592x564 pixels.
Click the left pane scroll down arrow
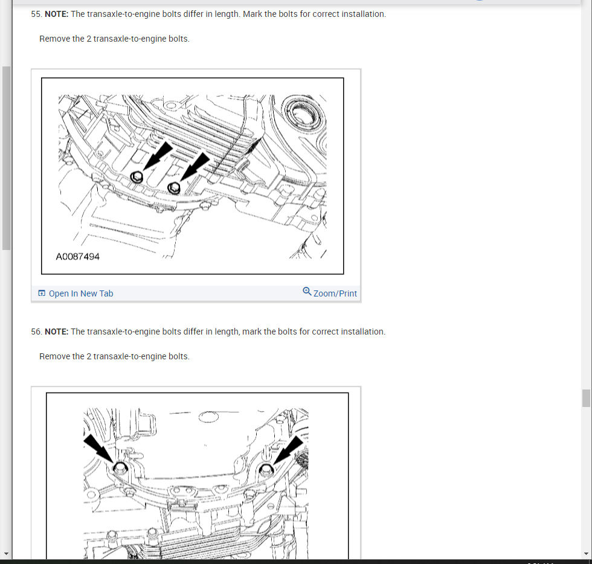pyautogui.click(x=6, y=554)
